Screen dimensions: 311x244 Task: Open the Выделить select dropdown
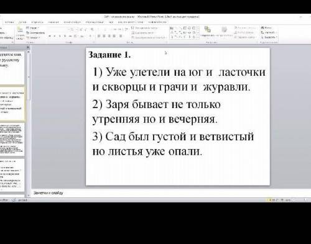pyautogui.click(x=269, y=37)
